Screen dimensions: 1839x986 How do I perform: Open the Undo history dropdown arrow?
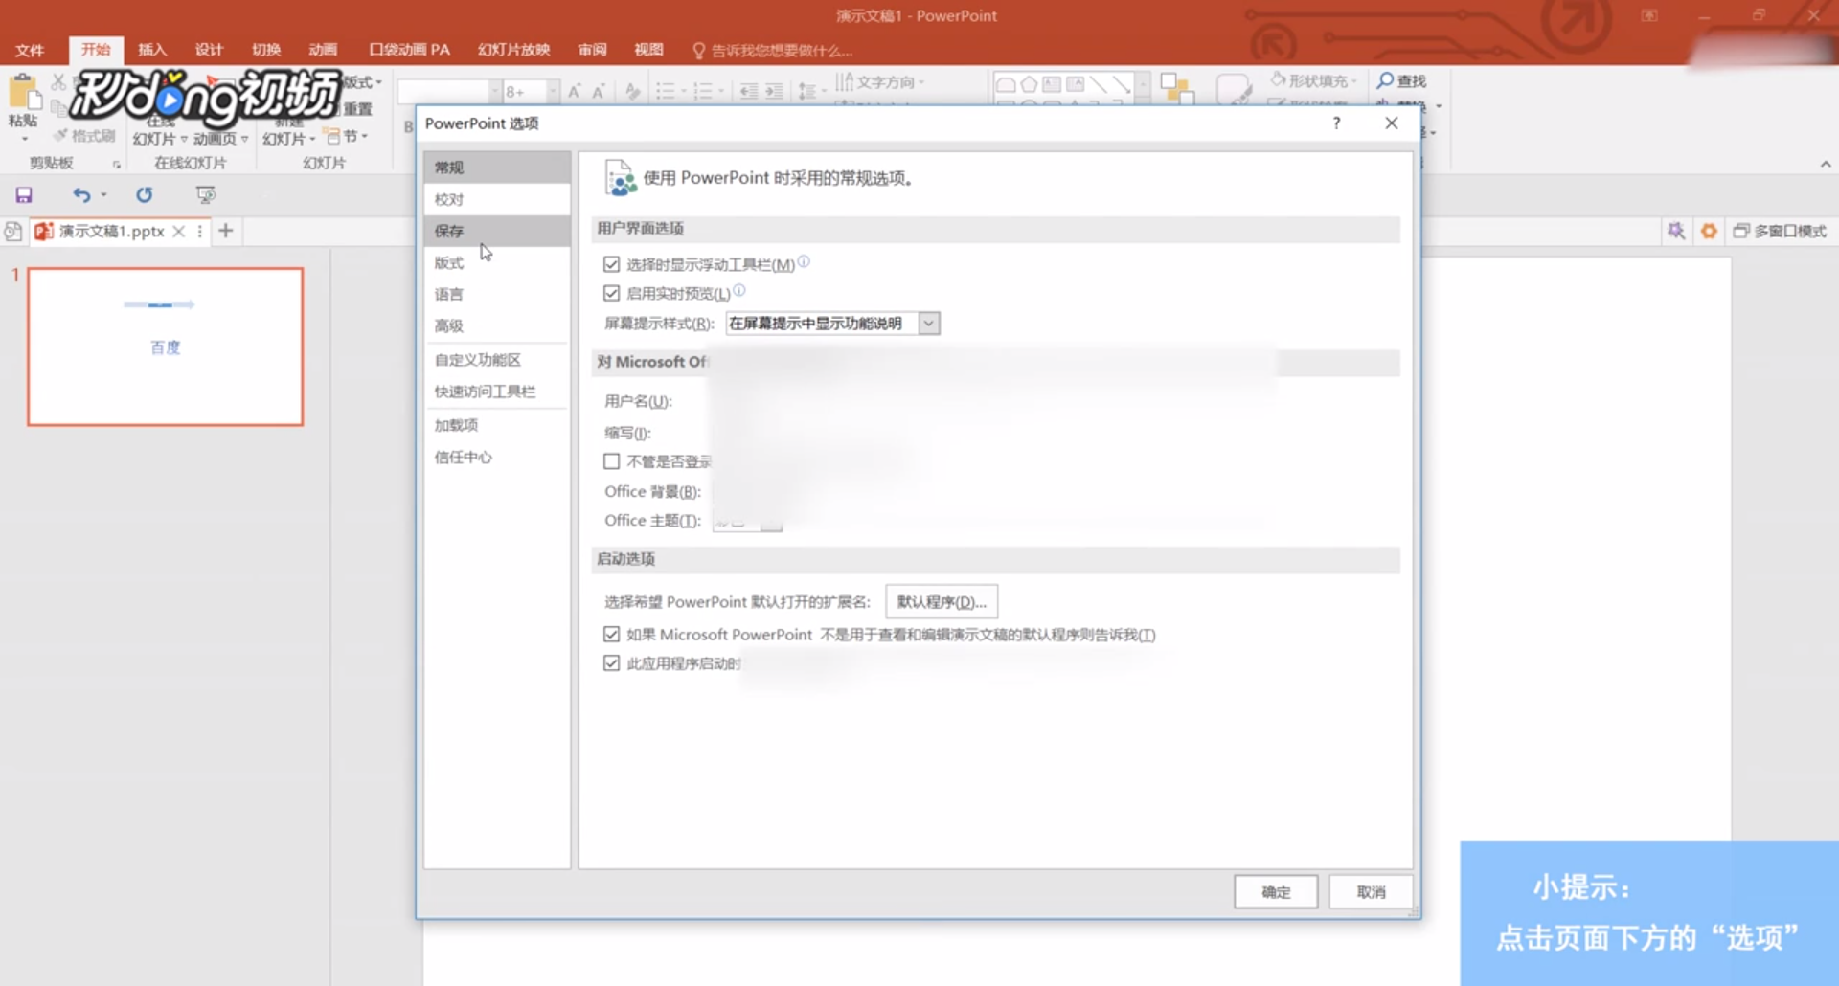pyautogui.click(x=103, y=195)
